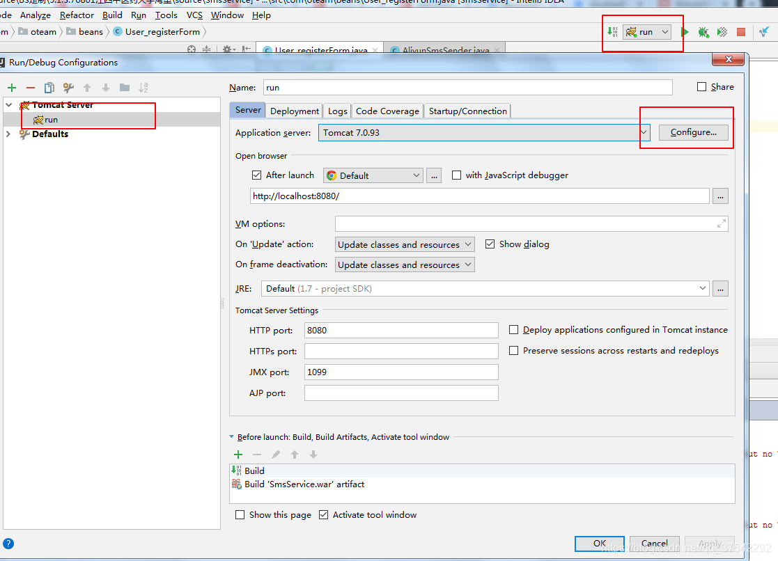778x561 pixels.
Task: Enable with JavaScript debugger
Action: 456,175
